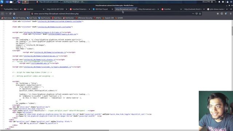Image resolution: width=233 pixels, height=131 pixels.
Task: Open the Kali Forums bookmark
Action: pos(44,18)
